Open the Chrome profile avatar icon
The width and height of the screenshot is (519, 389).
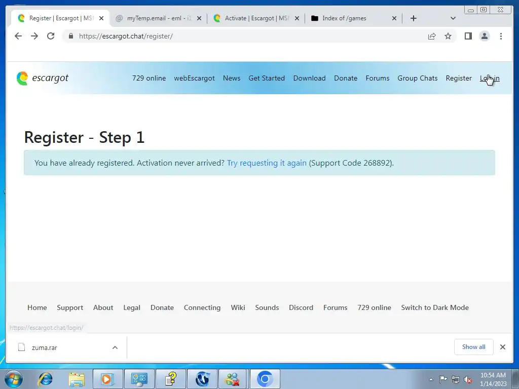pyautogui.click(x=484, y=36)
